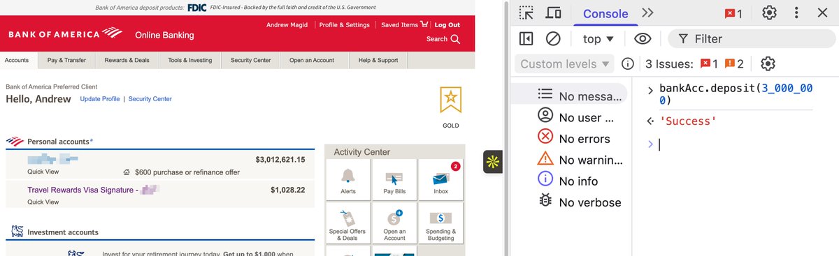Toggle the device toolbar icon
839x256 pixels.
553,13
